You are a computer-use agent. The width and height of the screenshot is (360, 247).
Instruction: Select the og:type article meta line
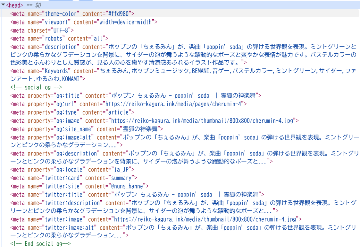pyautogui.click(x=72, y=112)
